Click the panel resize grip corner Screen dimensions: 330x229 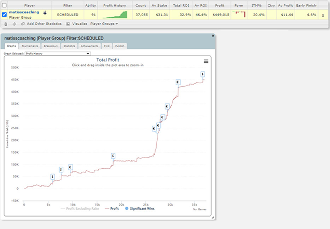click(213, 218)
